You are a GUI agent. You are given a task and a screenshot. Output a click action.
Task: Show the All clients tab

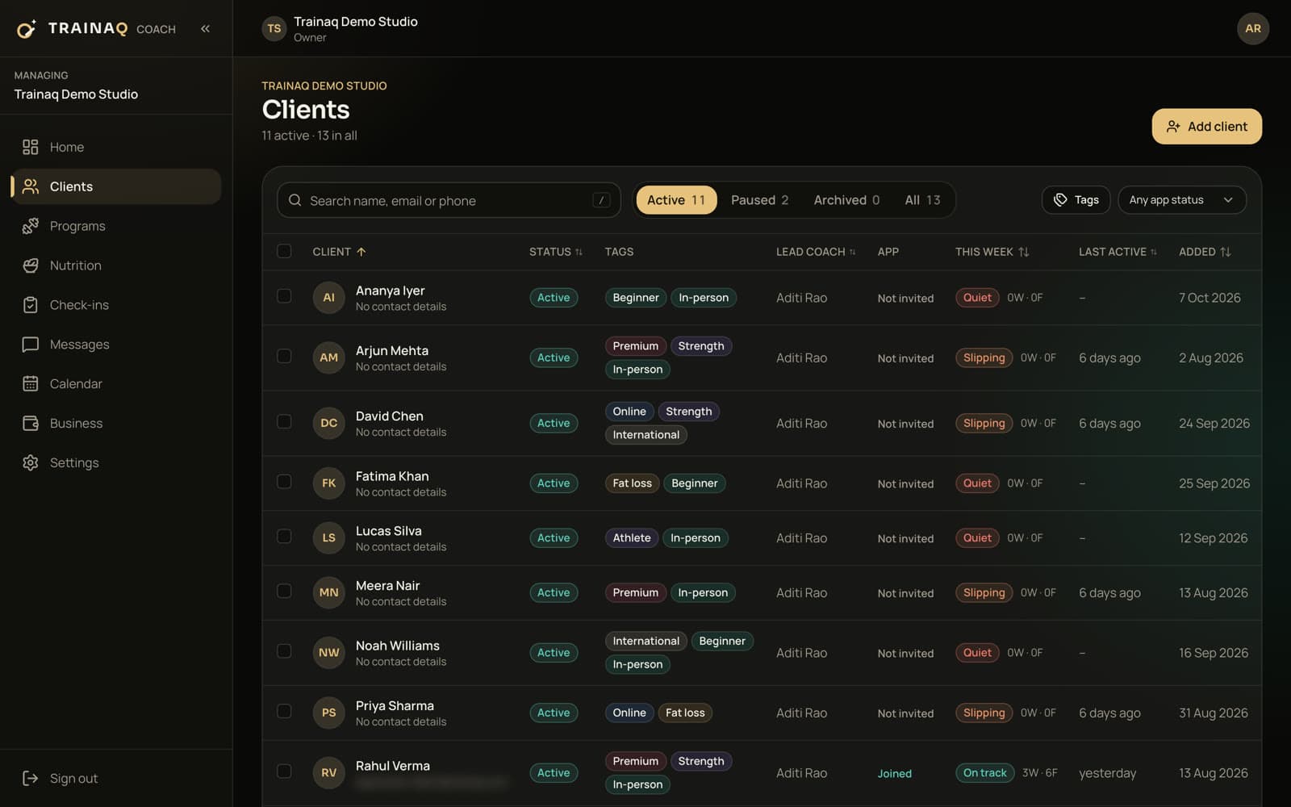click(x=922, y=200)
